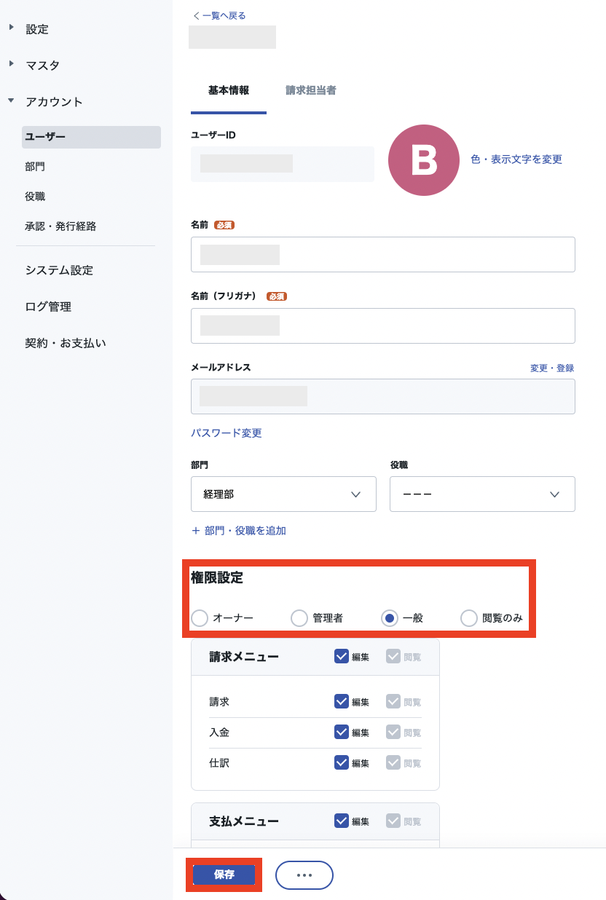Switch to the 請求担当者 tab
606x900 pixels.
tap(311, 91)
